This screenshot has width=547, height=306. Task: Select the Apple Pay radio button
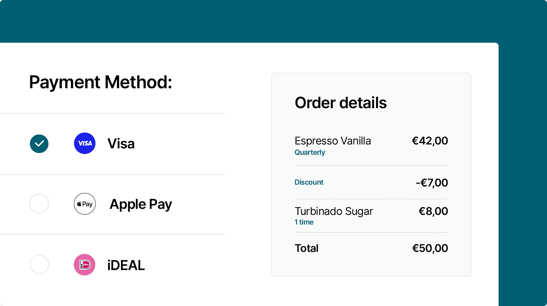tap(39, 204)
